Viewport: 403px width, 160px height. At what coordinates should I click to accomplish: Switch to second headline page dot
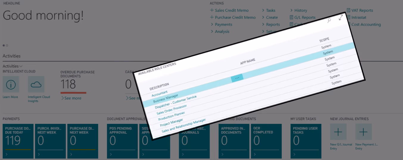click(7, 46)
